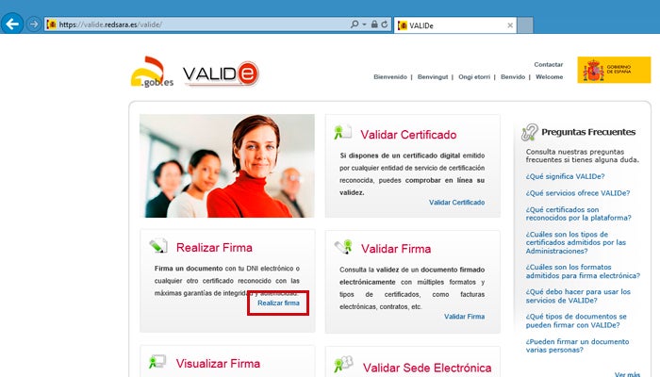Open the Contactar link
The width and height of the screenshot is (660, 377).
coord(549,65)
